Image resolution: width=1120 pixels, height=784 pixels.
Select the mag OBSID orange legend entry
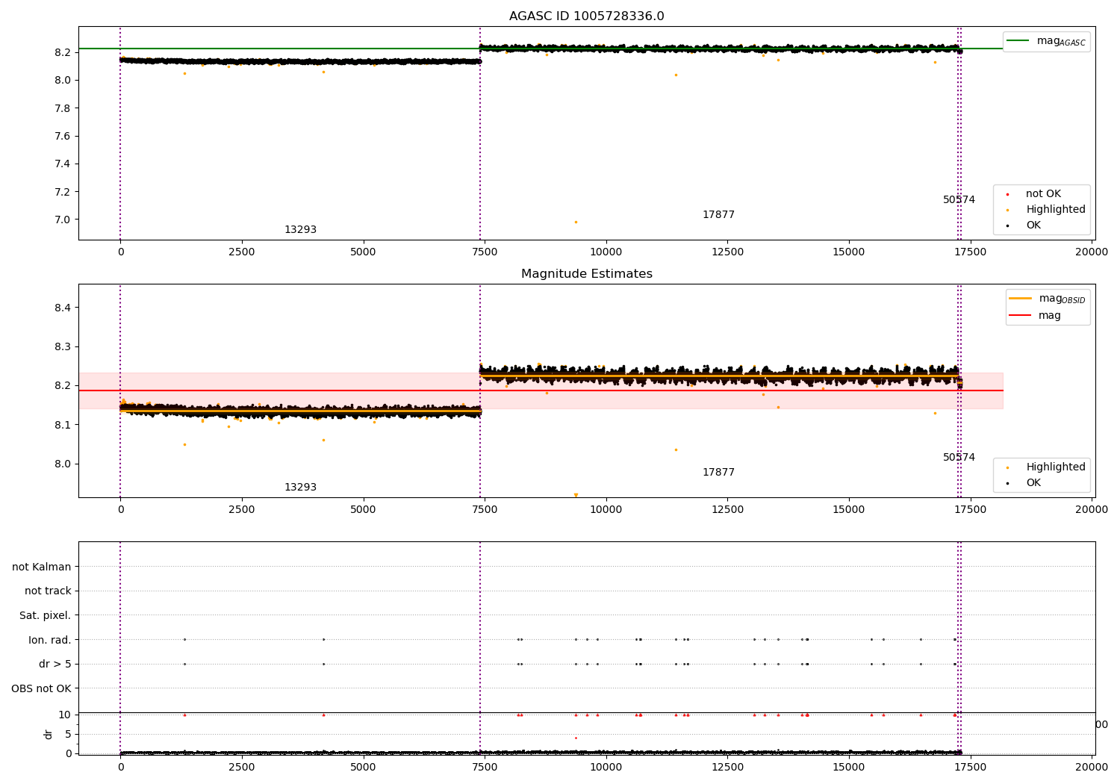pos(1047,299)
